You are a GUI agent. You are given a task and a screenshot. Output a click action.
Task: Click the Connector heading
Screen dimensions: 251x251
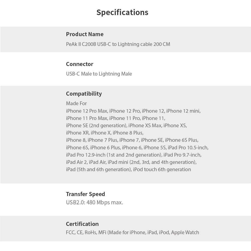click(x=80, y=64)
